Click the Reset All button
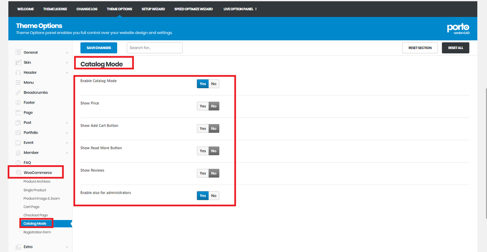The width and height of the screenshot is (487, 252). click(455, 48)
